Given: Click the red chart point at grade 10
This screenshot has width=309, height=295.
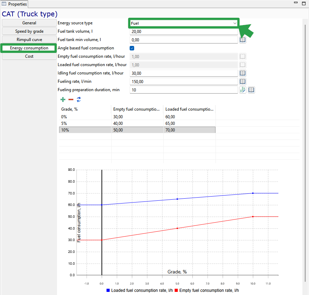Looking at the screenshot, I should coord(253,216).
